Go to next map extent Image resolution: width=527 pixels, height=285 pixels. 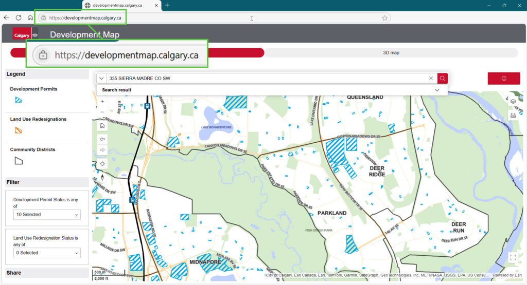pyautogui.click(x=102, y=150)
